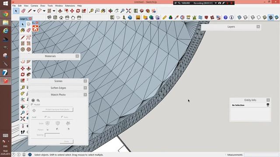Click the Spacing input field
This screenshot has height=157, width=280.
click(x=52, y=135)
